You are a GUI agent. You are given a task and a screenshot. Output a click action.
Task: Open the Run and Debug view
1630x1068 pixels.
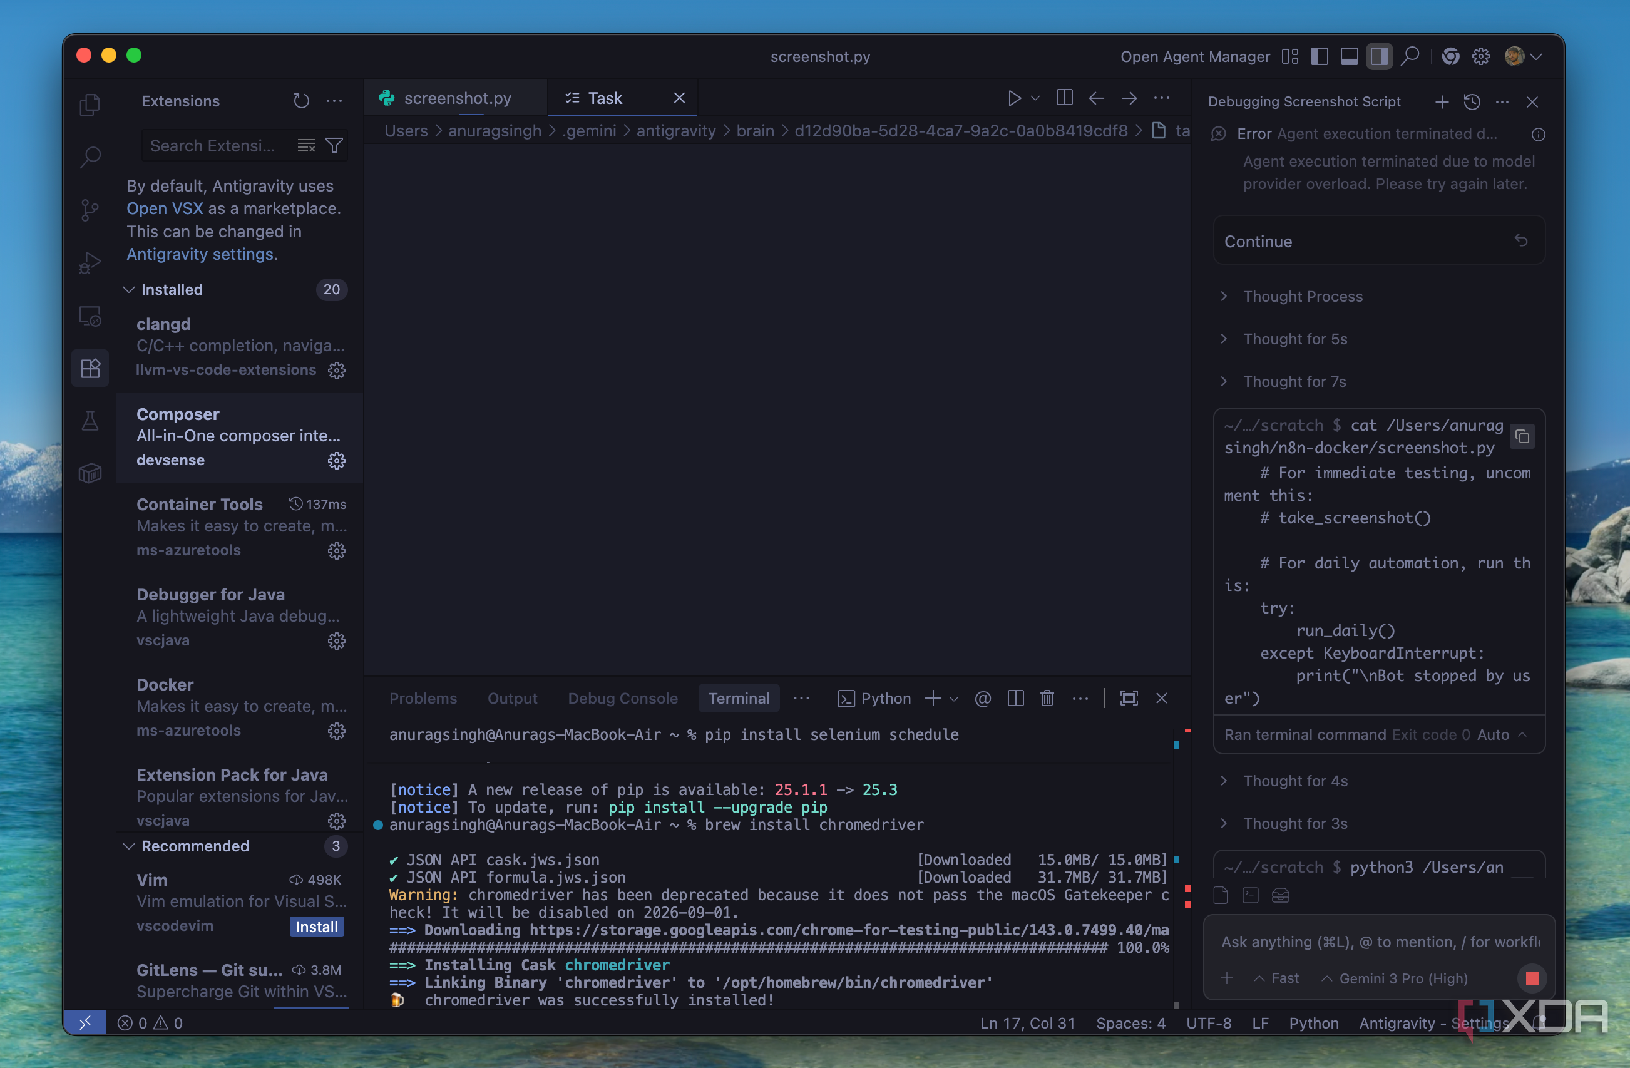tap(90, 262)
